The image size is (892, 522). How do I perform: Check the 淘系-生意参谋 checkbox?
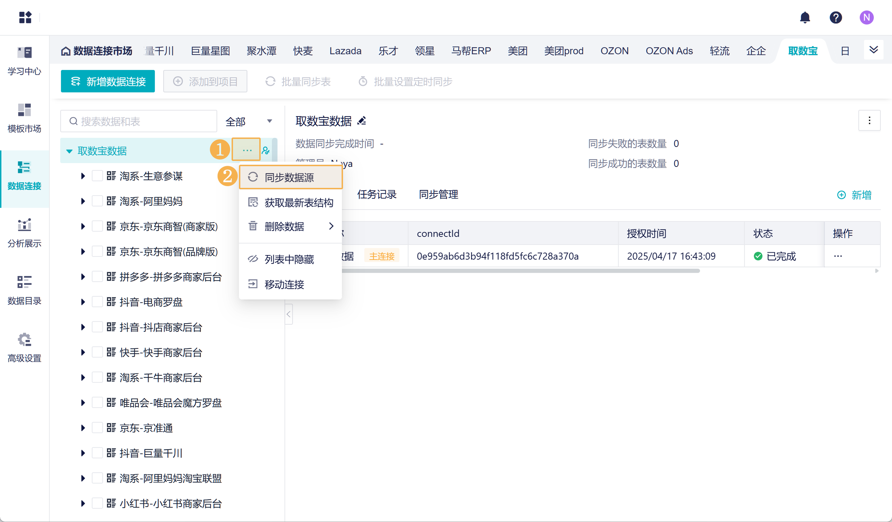[97, 176]
